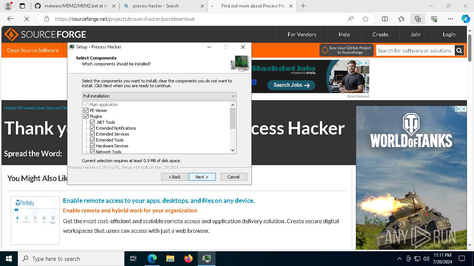Uncheck the PE Viewer component

coord(86,110)
